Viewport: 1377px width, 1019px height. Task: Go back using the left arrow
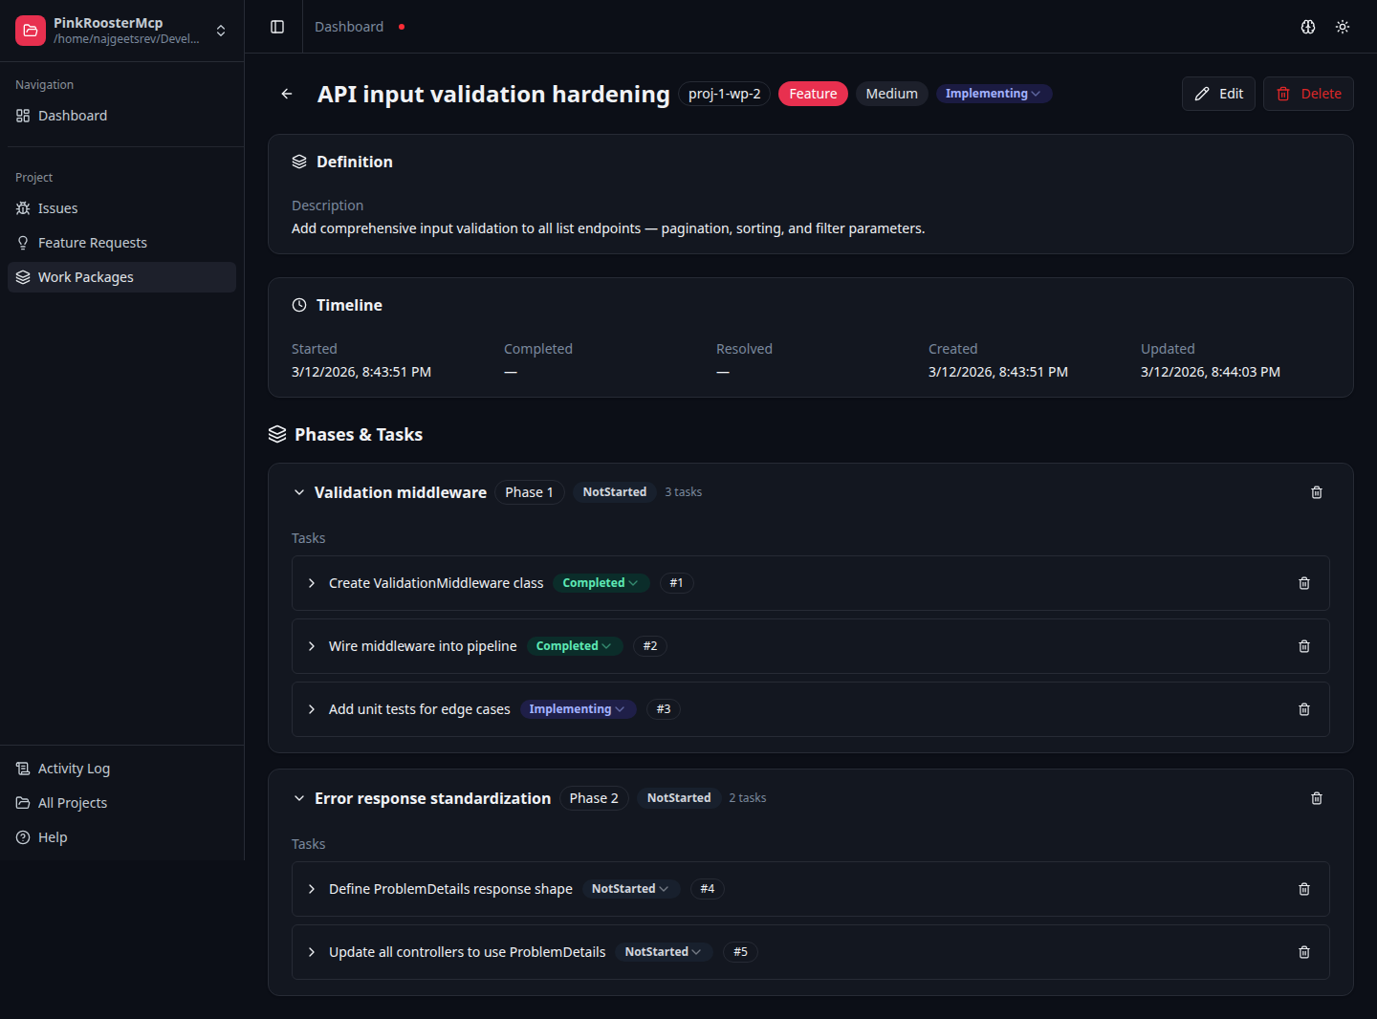[x=287, y=94]
